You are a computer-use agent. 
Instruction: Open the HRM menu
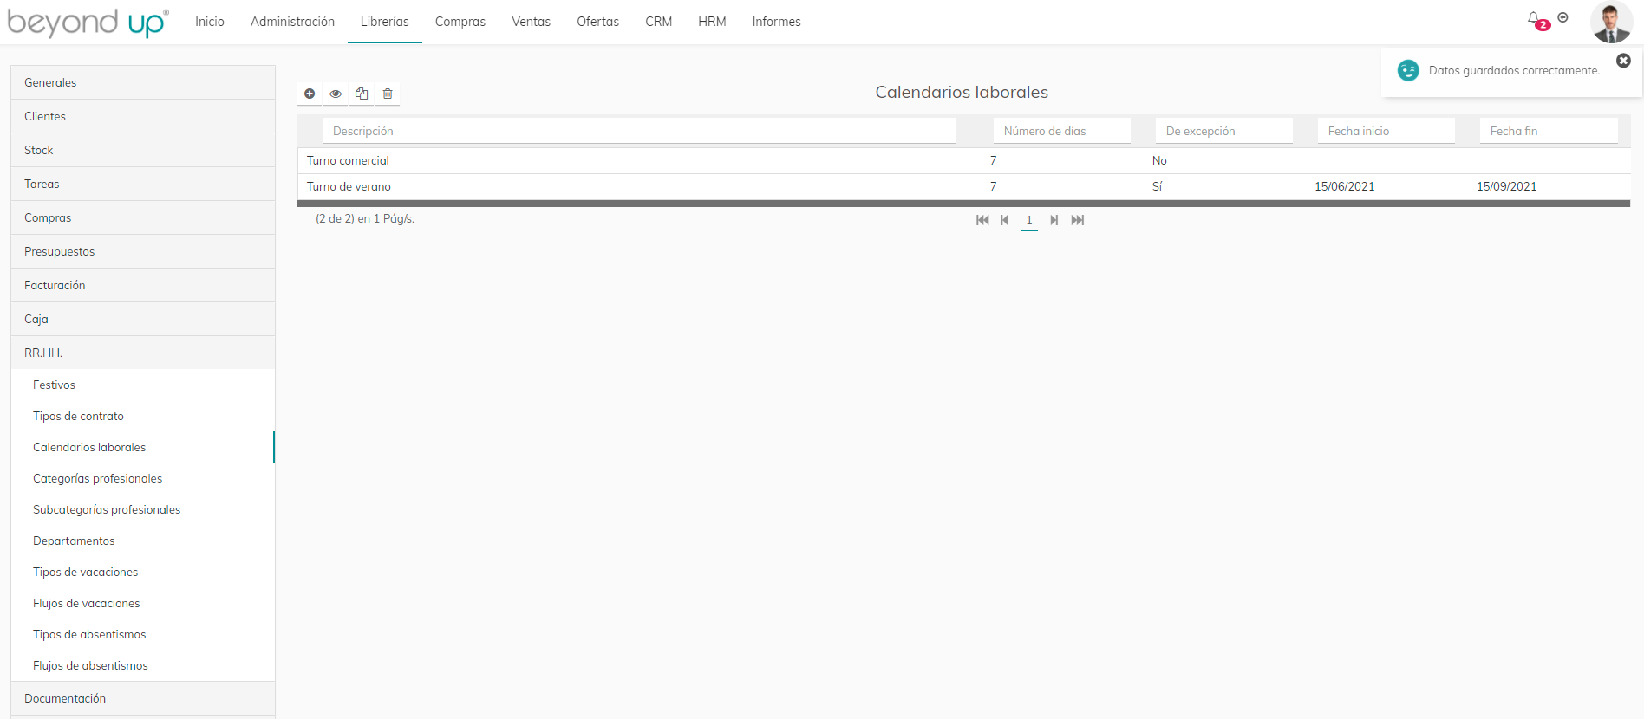point(712,22)
